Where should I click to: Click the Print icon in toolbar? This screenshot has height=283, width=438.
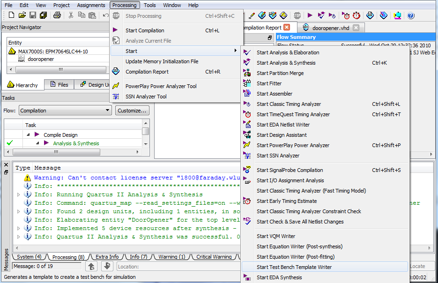(57, 15)
